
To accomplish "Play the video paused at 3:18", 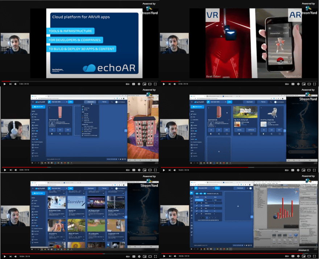I will (164, 84).
